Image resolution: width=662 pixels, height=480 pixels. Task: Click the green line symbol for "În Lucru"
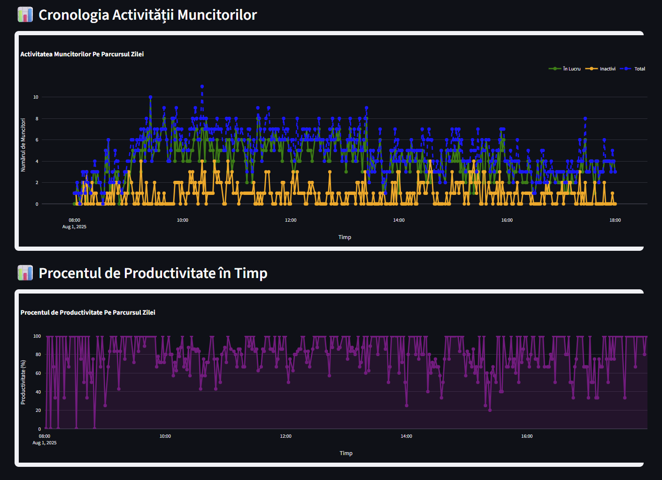point(554,69)
